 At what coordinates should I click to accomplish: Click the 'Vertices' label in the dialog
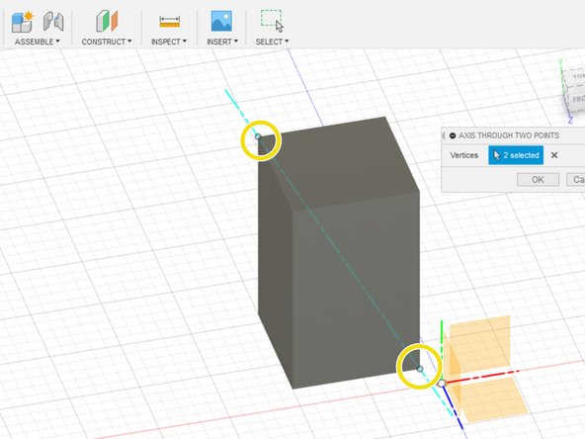[463, 155]
